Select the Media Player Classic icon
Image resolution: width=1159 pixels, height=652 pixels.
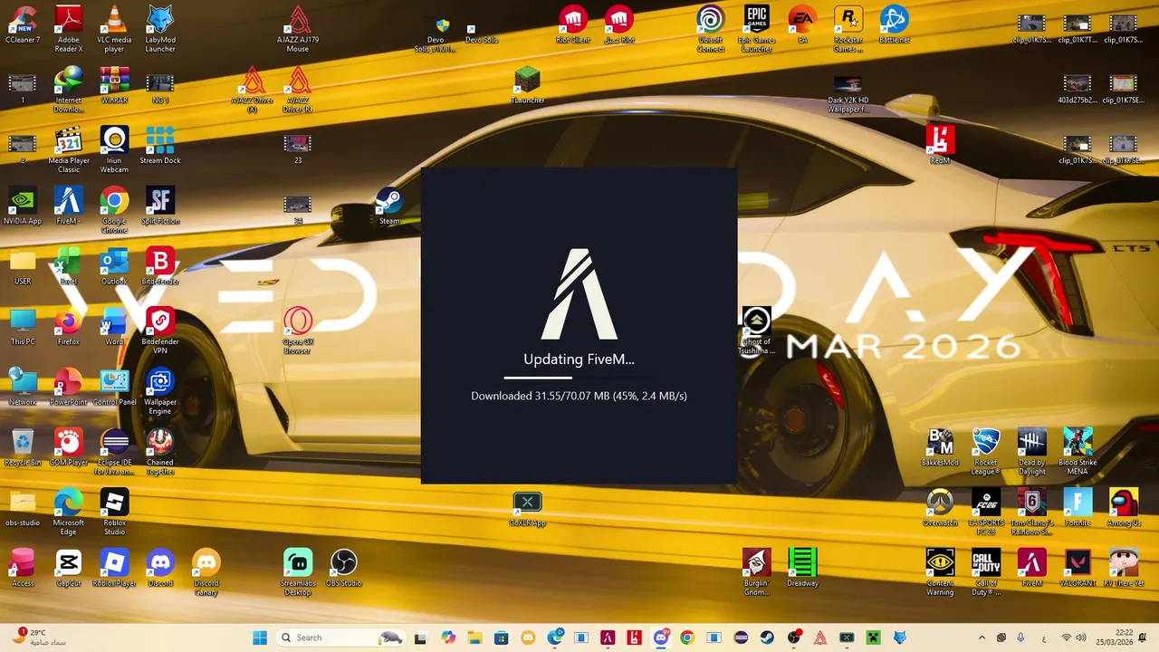(x=69, y=150)
